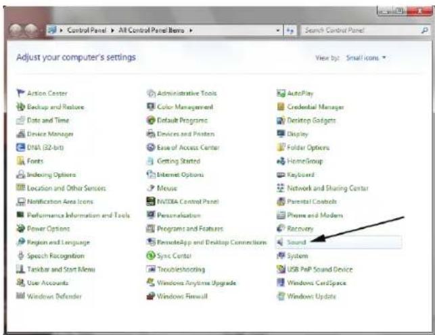
Task: Open the Date and Time icon
Action: (x=20, y=120)
